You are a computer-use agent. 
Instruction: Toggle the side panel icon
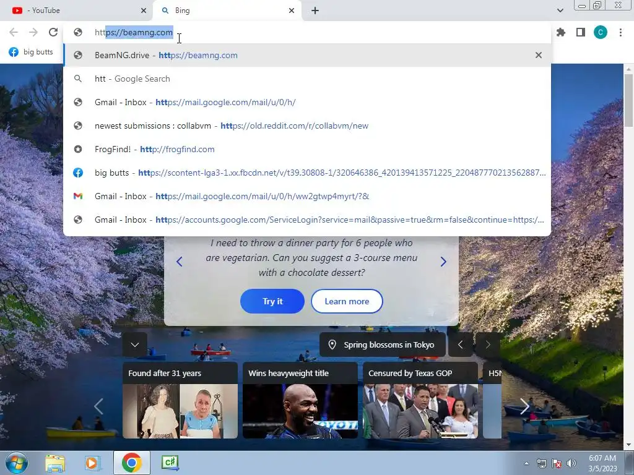pyautogui.click(x=581, y=32)
